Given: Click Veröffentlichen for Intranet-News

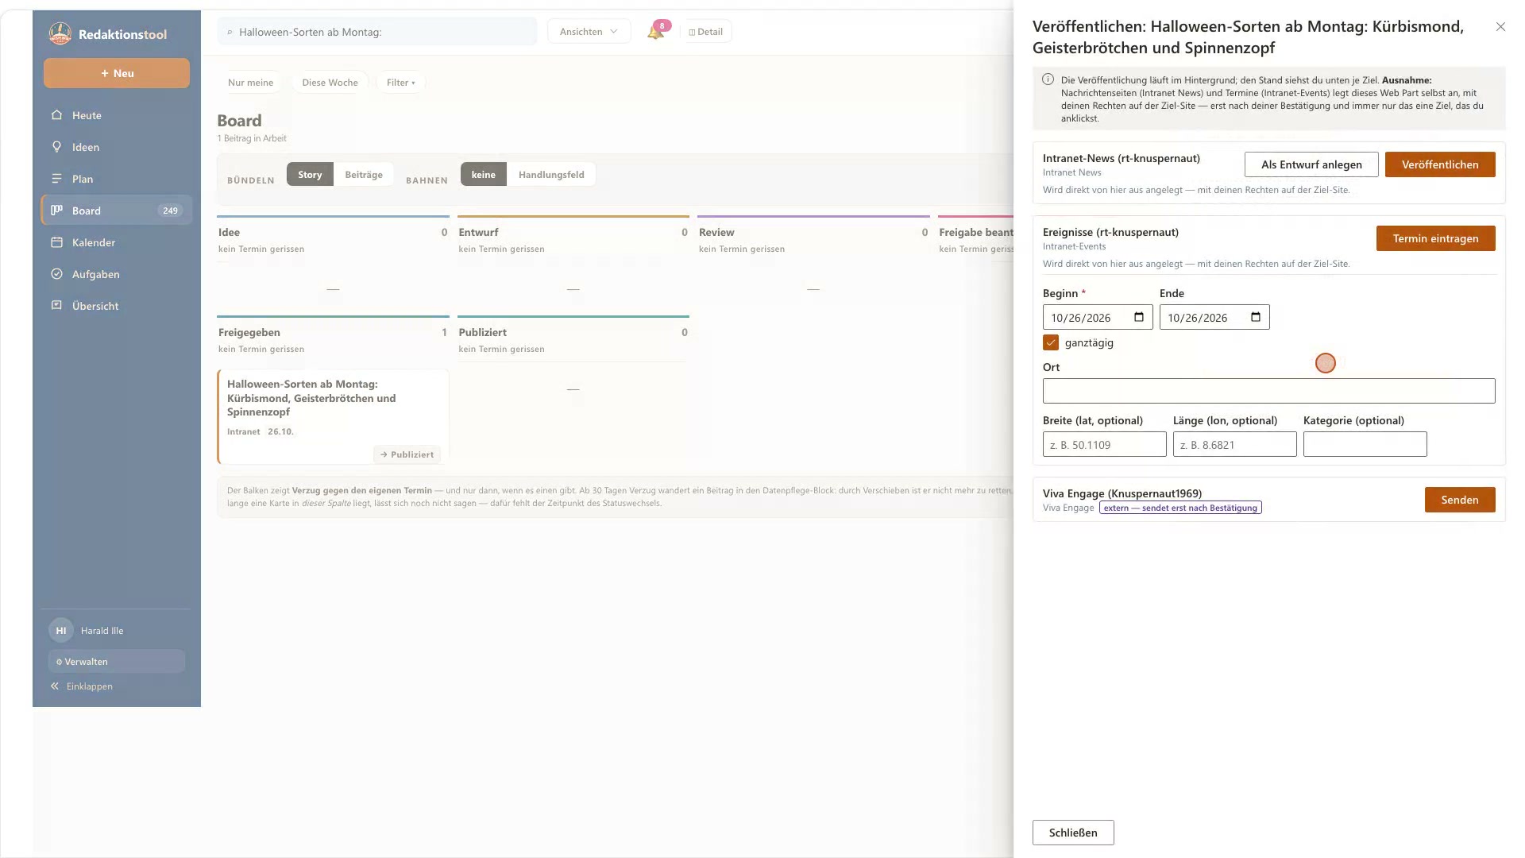Looking at the screenshot, I should pyautogui.click(x=1440, y=164).
